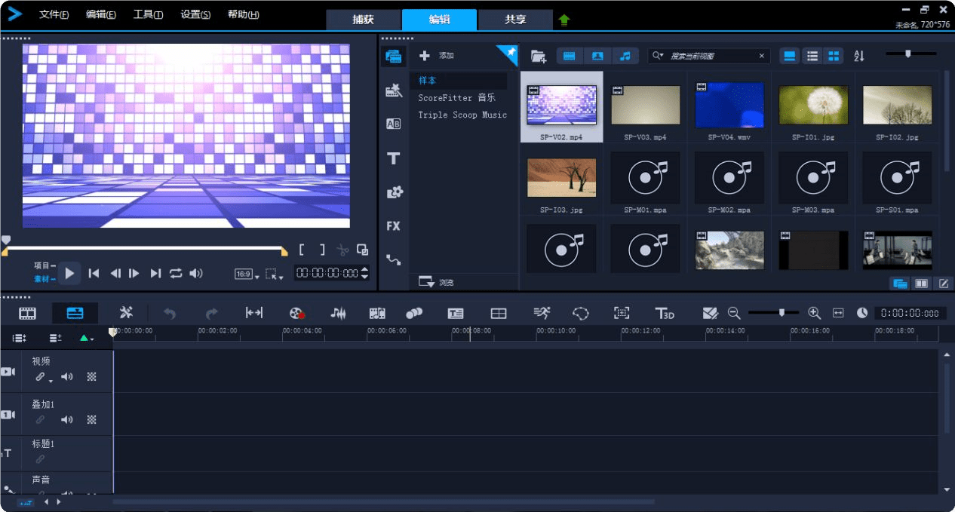Mute the 视频 track audio
Viewport: 955px width, 512px height.
pos(67,377)
